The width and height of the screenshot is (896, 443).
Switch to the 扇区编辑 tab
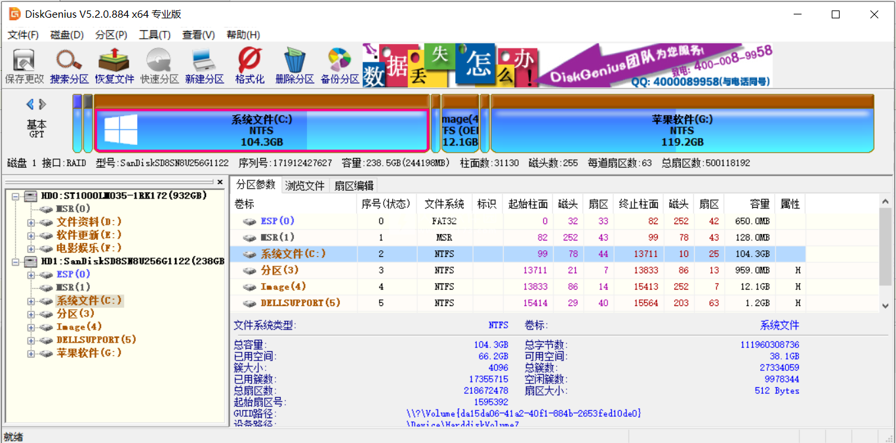(x=354, y=185)
